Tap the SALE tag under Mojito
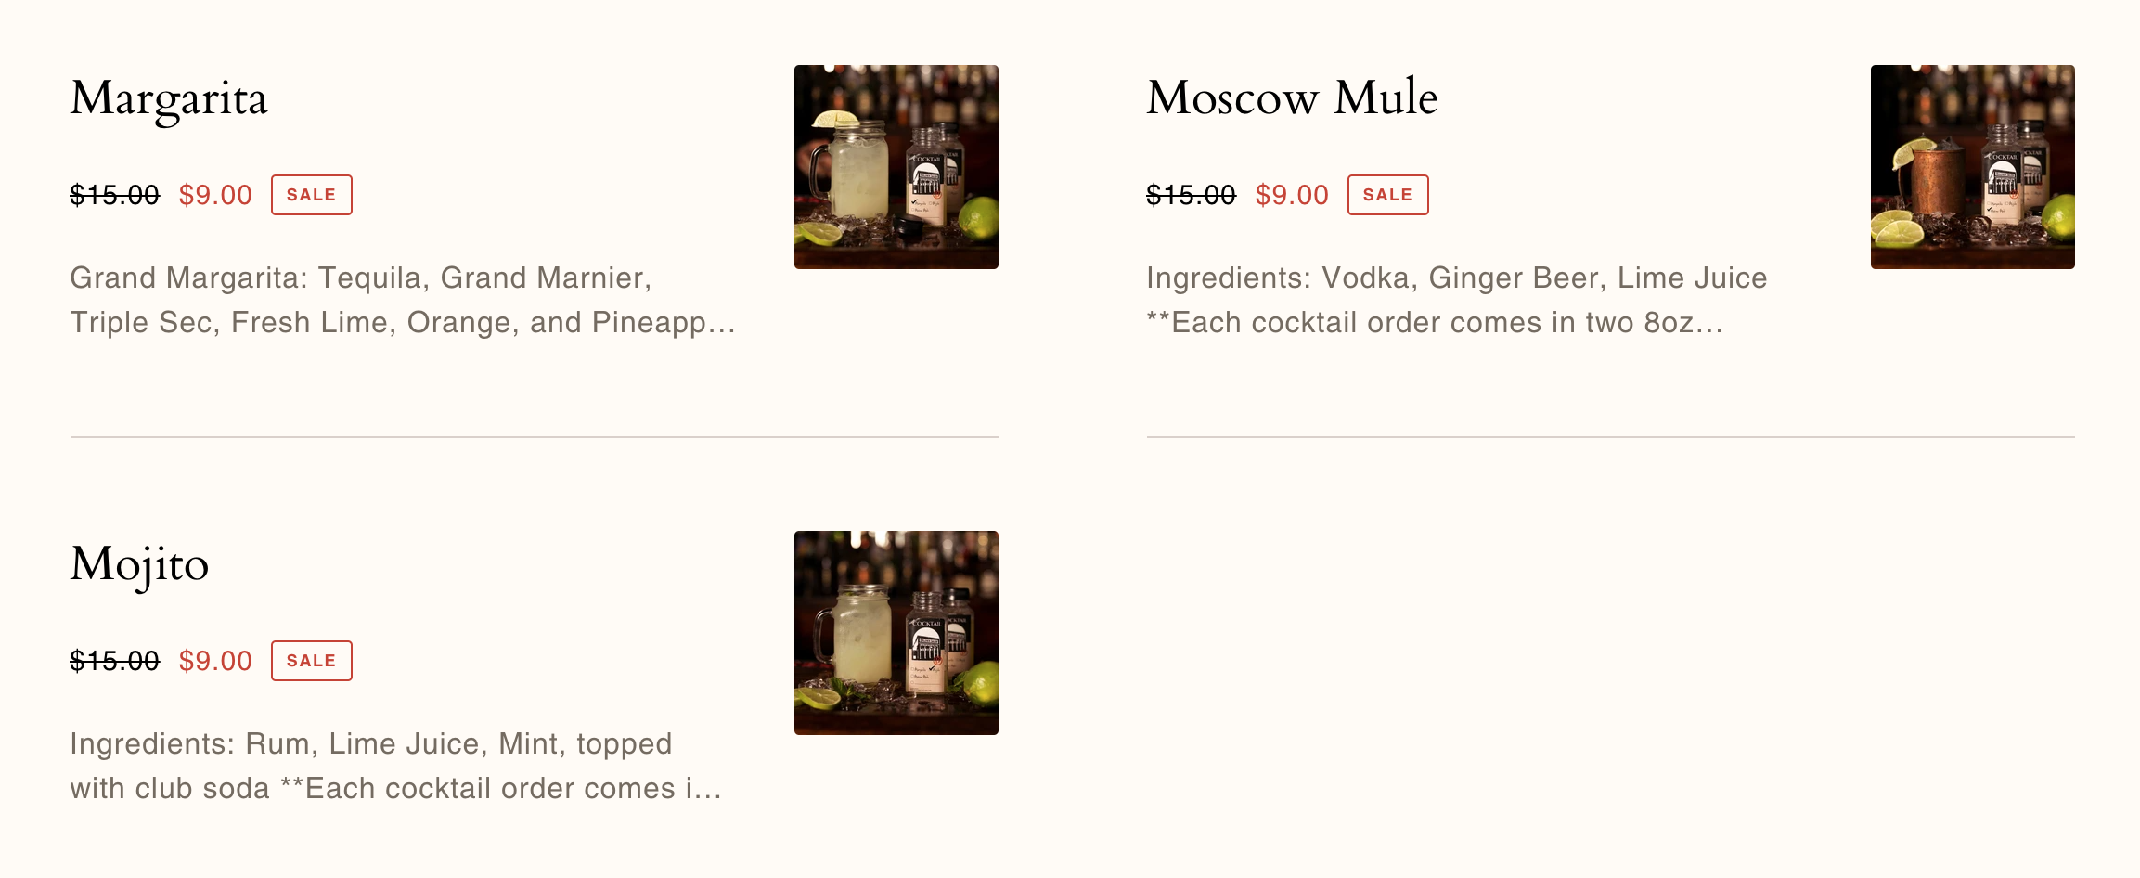The image size is (2140, 878). [x=311, y=661]
